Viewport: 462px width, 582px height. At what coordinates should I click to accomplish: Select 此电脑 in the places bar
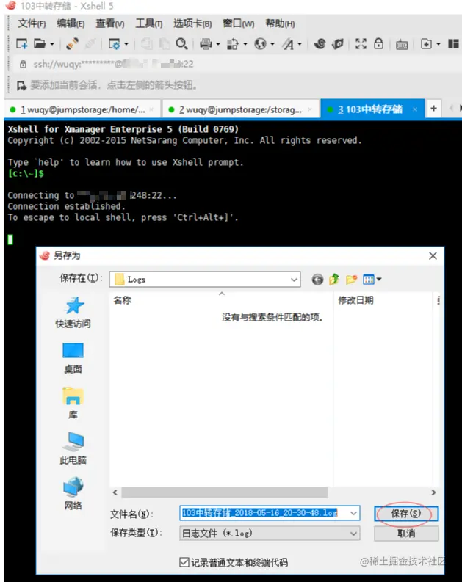[x=73, y=448]
